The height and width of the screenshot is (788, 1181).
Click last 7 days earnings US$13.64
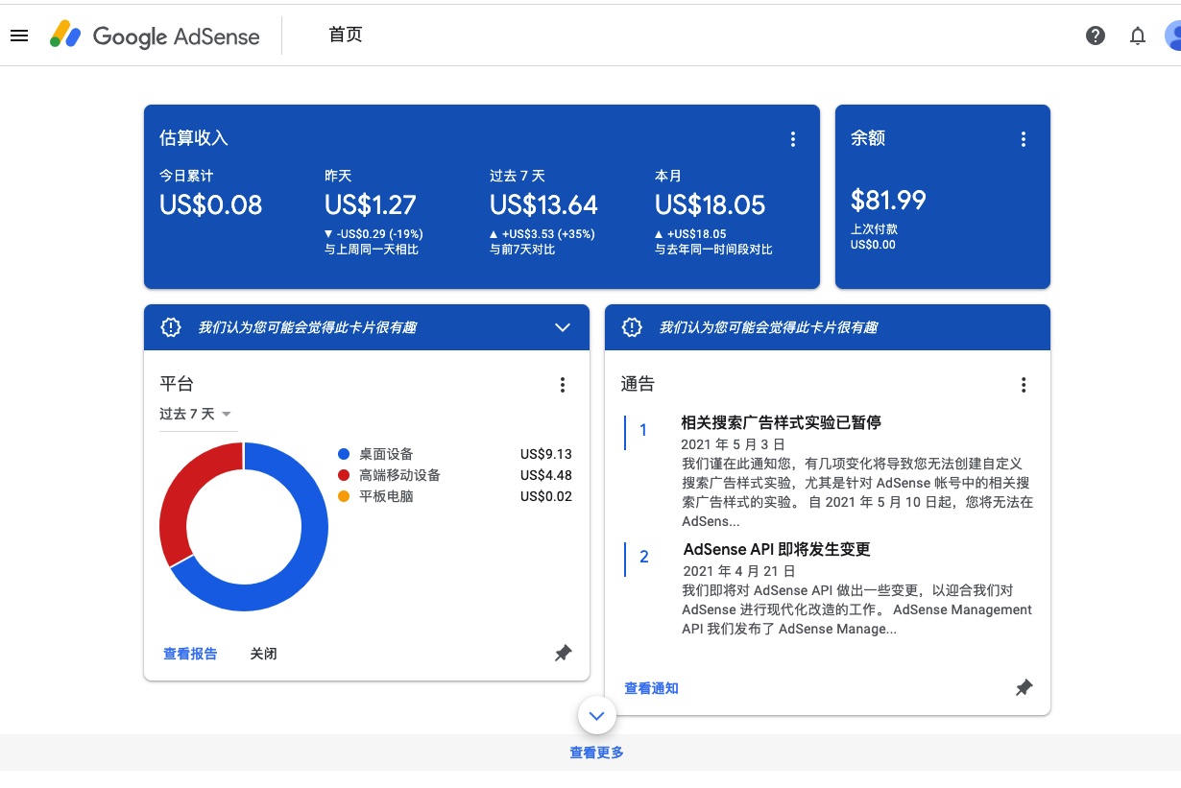[x=543, y=205]
